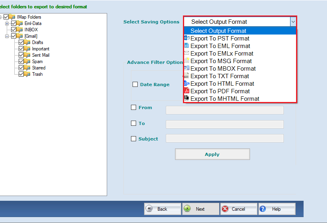
Task: Click the EMLx envelope icon in the list
Action: (187, 53)
